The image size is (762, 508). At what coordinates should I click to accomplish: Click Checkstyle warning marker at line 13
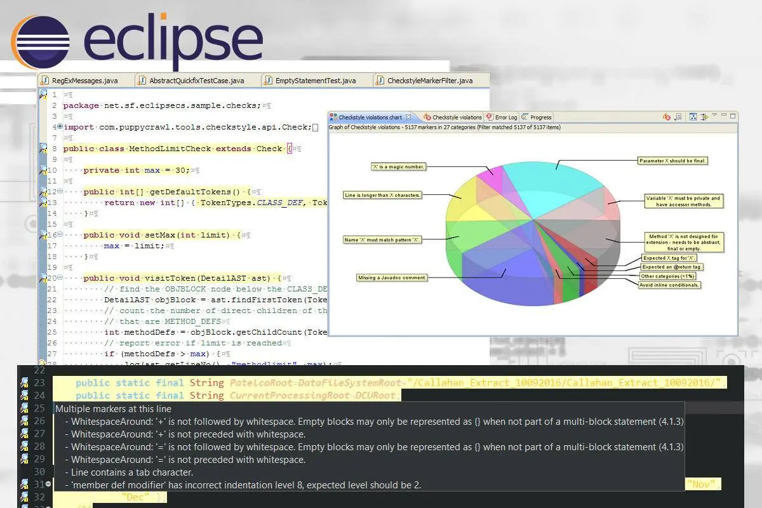pos(43,203)
